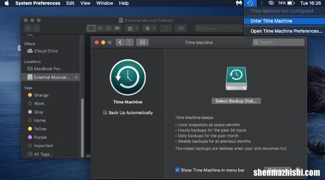Image resolution: width=325 pixels, height=180 pixels.
Task: Open the View menu
Action: pos(85,3)
